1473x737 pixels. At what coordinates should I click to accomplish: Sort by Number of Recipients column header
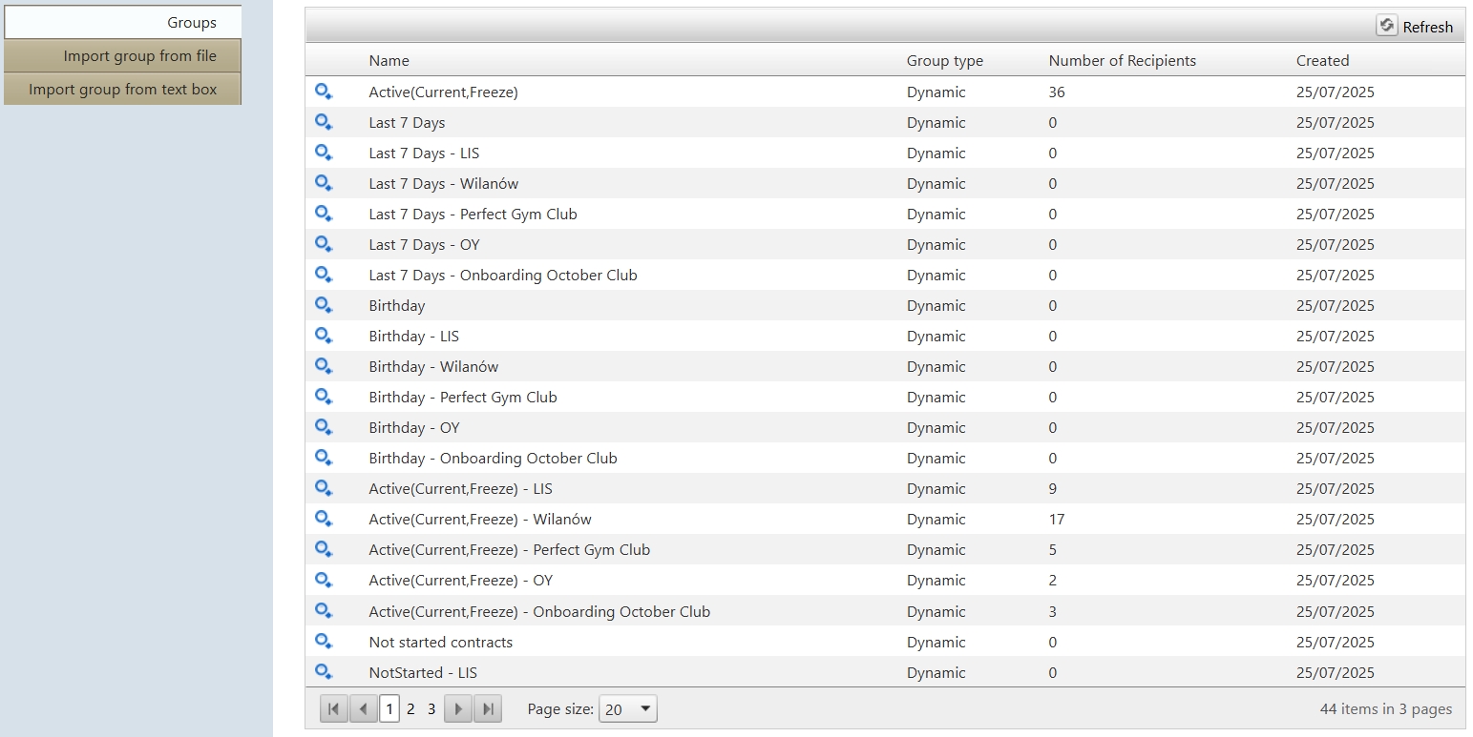click(1122, 60)
